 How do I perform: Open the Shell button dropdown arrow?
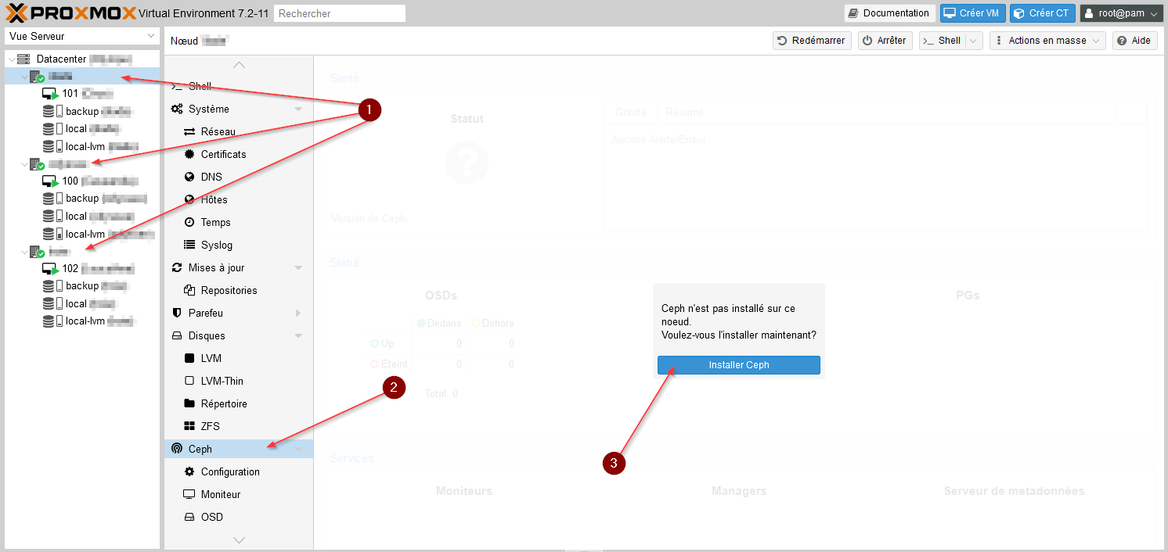tap(973, 41)
